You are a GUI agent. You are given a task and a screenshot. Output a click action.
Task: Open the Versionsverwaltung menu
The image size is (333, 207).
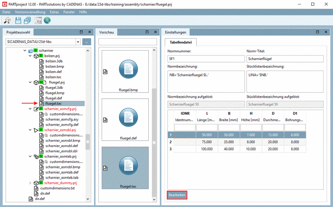31,12
